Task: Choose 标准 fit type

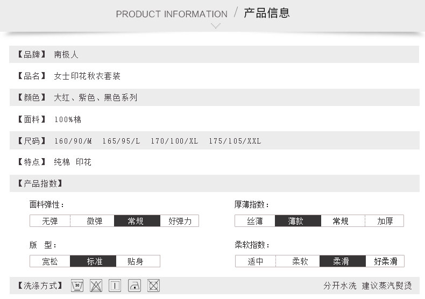Action: pyautogui.click(x=94, y=262)
